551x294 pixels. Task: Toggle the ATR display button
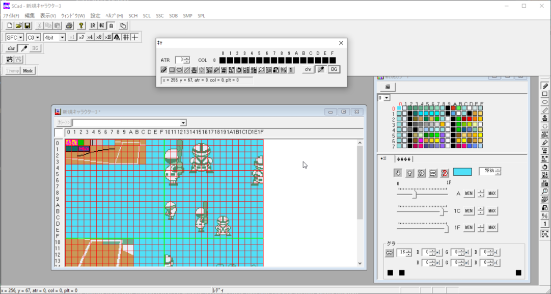[117, 37]
